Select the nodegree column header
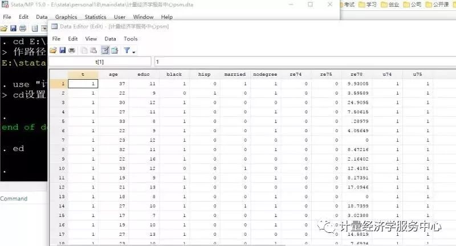Viewport: 456px width, 246px height. 265,75
